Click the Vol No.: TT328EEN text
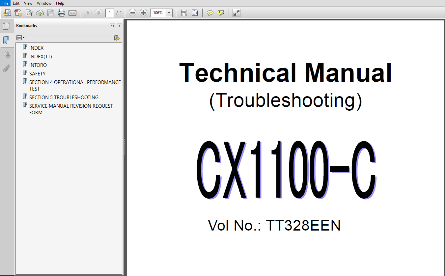 point(274,226)
